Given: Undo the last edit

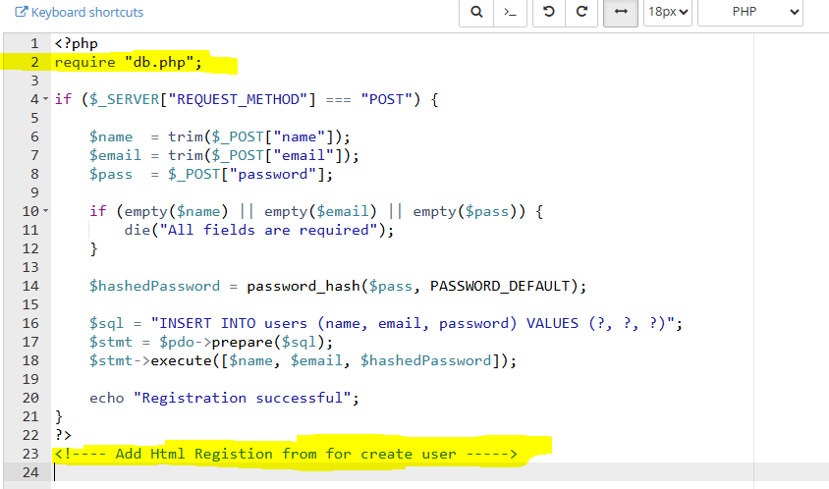Looking at the screenshot, I should click(x=548, y=13).
